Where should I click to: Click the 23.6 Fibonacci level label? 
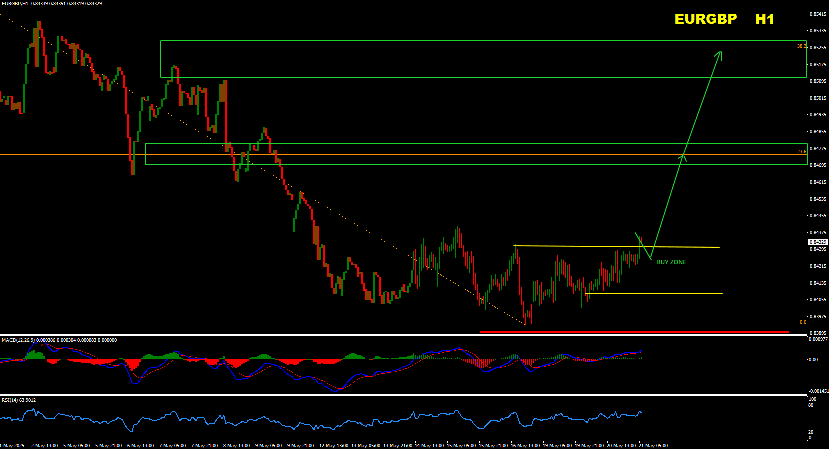point(801,152)
